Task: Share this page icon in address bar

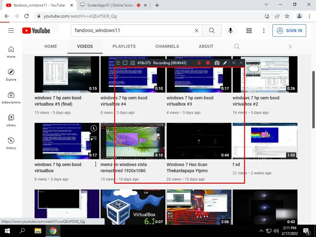Action: [277, 16]
